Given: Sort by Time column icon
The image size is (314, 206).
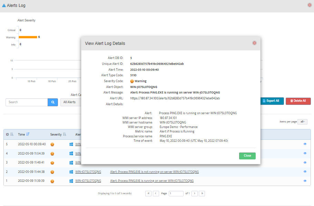Looking at the screenshot, I should (28, 134).
